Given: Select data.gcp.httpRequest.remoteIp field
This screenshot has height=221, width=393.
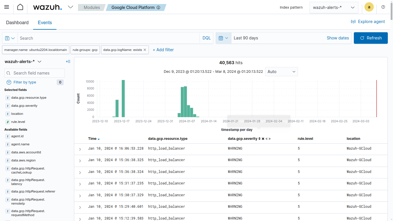Looking at the screenshot, I should [x=28, y=201].
